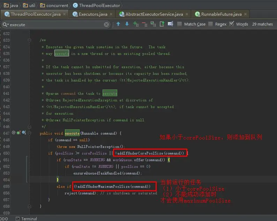Image resolution: width=277 pixels, height=221 pixels.
Task: Select all occurrences icon in search bar
Action: [153, 24]
